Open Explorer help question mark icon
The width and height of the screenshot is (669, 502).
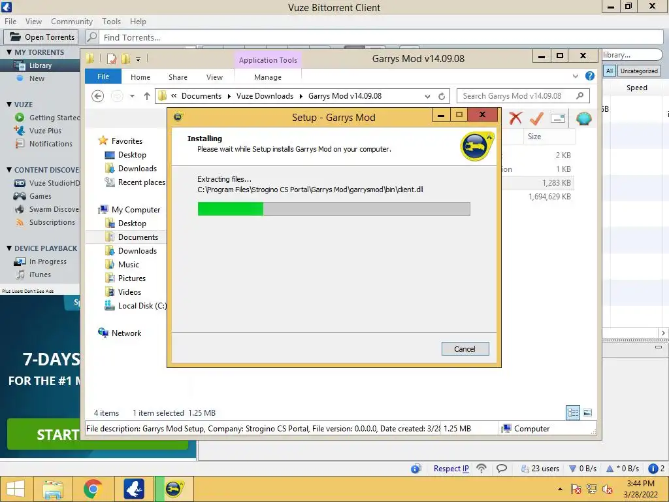click(590, 76)
